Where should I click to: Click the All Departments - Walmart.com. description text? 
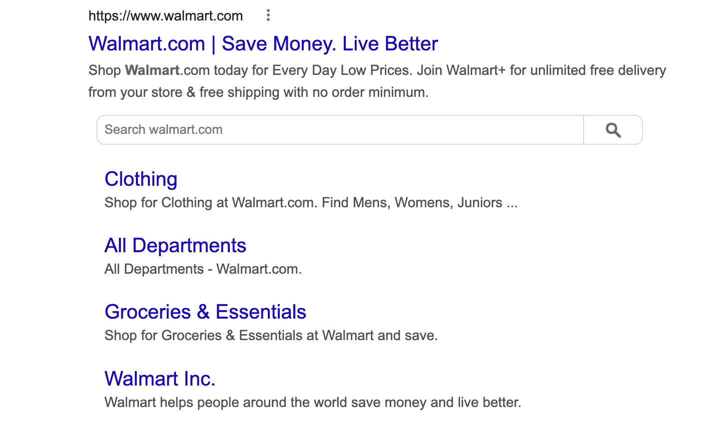click(203, 269)
